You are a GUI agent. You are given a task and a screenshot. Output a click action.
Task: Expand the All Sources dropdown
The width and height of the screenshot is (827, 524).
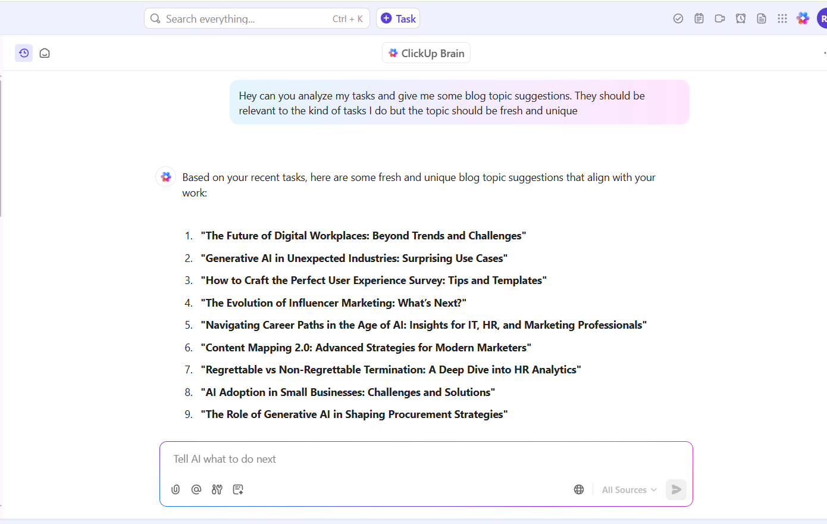pyautogui.click(x=629, y=489)
